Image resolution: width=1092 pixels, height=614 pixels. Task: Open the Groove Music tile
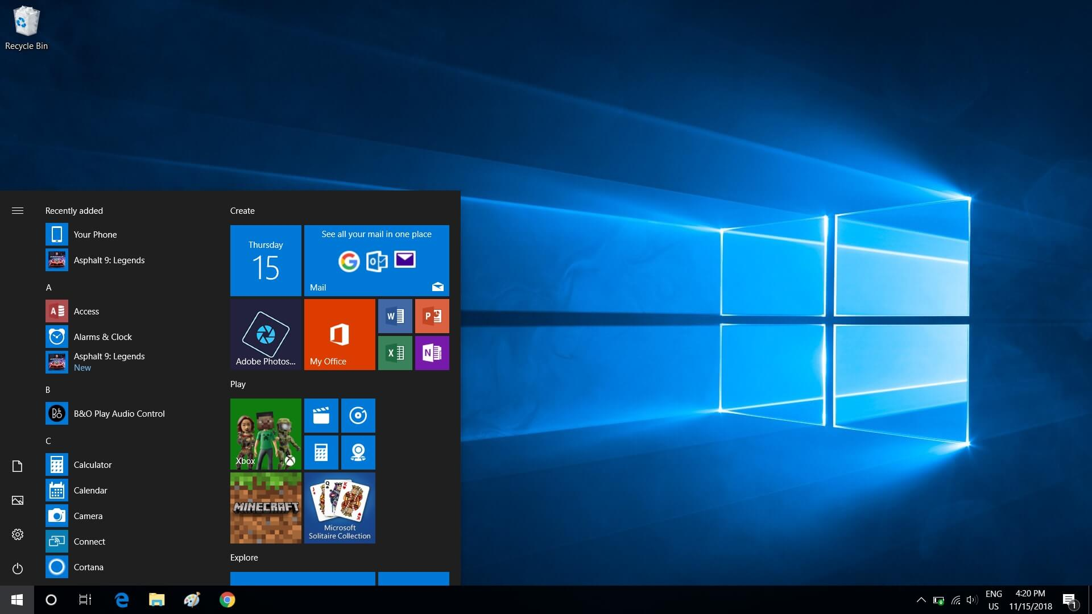tap(358, 415)
